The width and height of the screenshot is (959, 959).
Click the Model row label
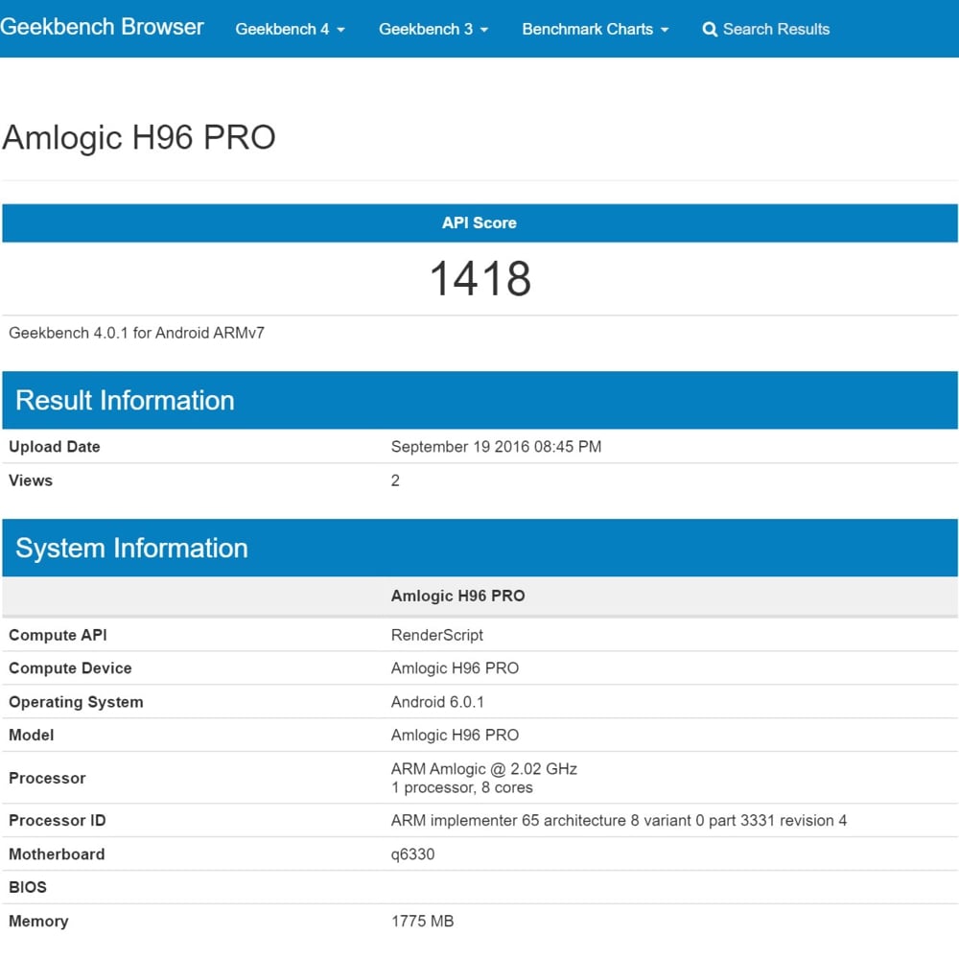pos(32,735)
